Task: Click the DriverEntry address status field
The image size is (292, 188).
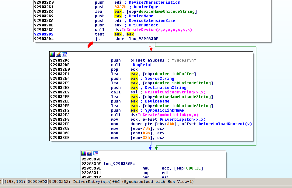Action: 84,182
